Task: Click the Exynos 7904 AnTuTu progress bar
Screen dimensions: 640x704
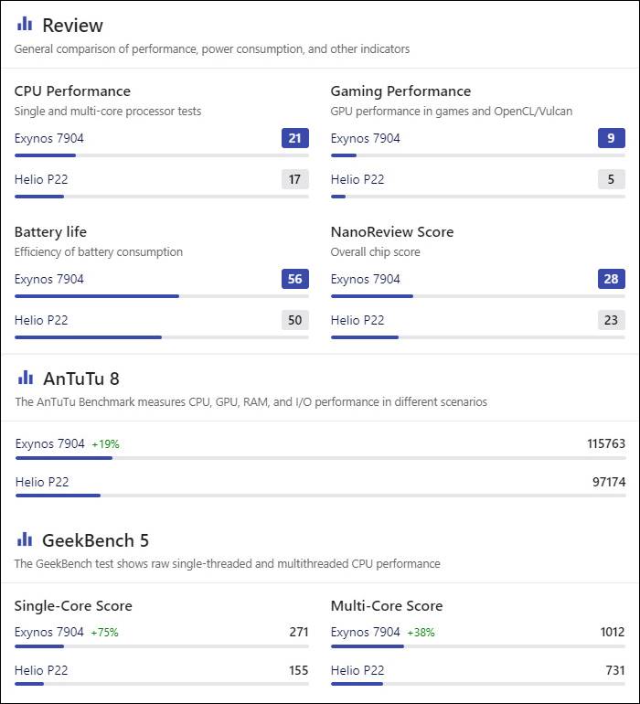Action: click(320, 458)
